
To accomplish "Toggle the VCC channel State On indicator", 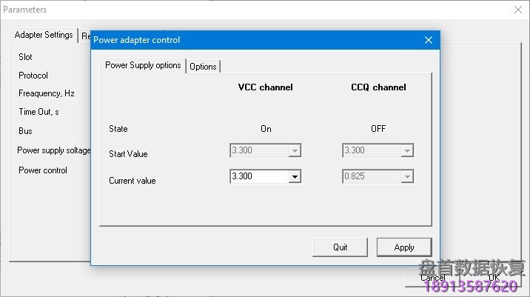I will pyautogui.click(x=266, y=129).
